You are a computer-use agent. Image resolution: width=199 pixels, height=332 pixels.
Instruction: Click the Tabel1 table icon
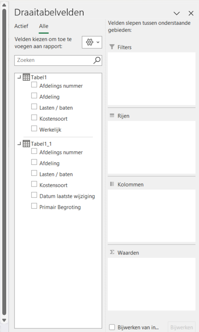[x=26, y=77]
